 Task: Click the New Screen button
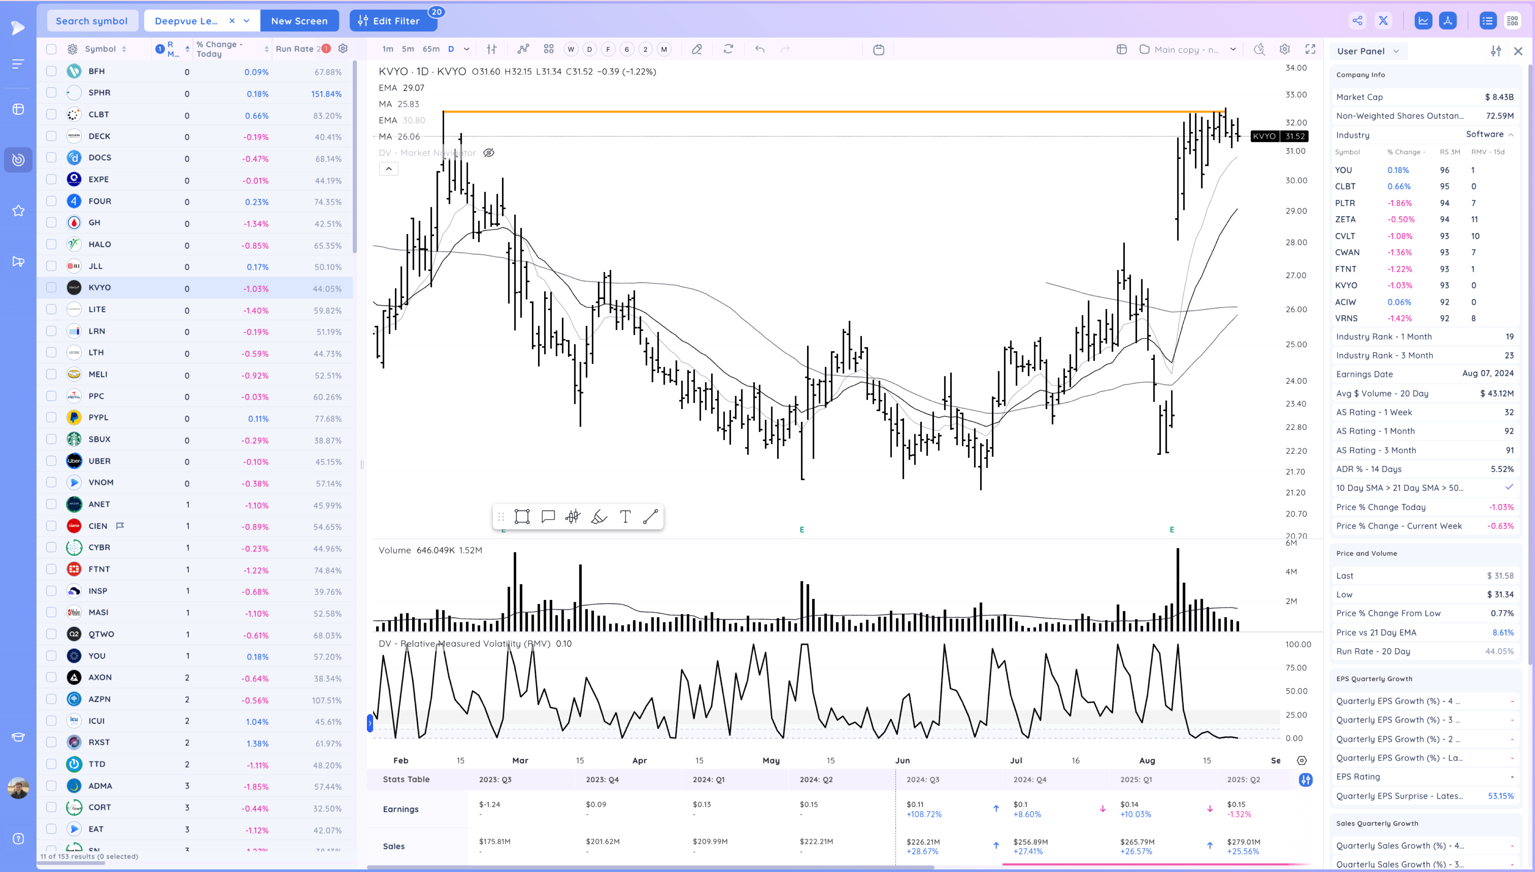[299, 20]
